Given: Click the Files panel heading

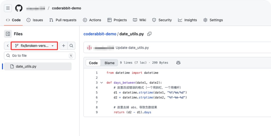Looking at the screenshot, I should [18, 34].
